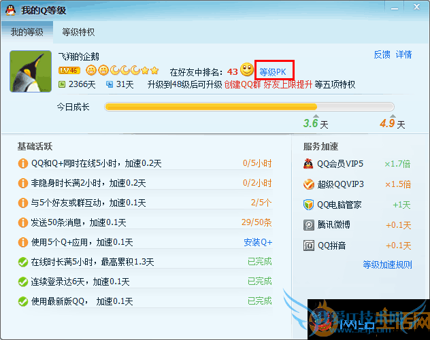Select the ×1.5倍 acceleration value
The image size is (430, 340).
(x=398, y=184)
